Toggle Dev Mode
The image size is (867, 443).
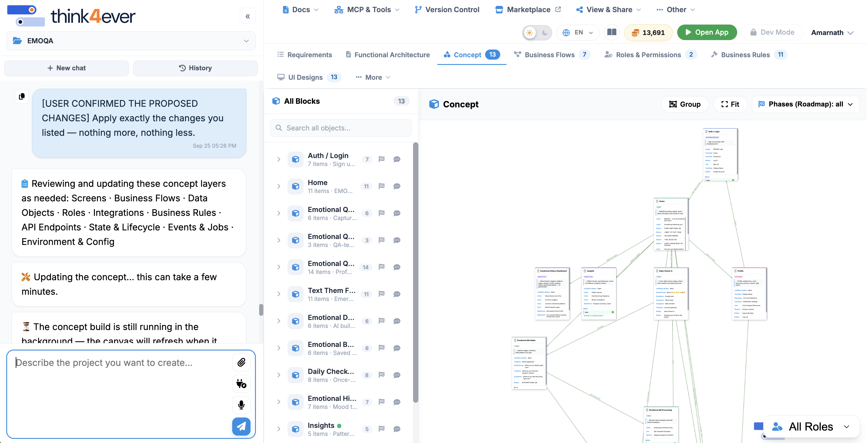[772, 32]
